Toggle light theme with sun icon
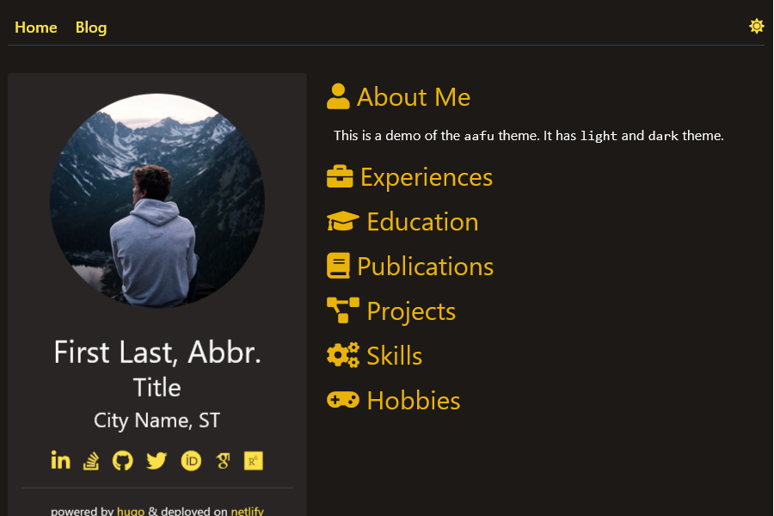Viewport: 774px width, 516px height. 756,26
